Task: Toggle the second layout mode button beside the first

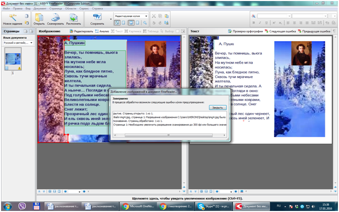Action: 123,22
